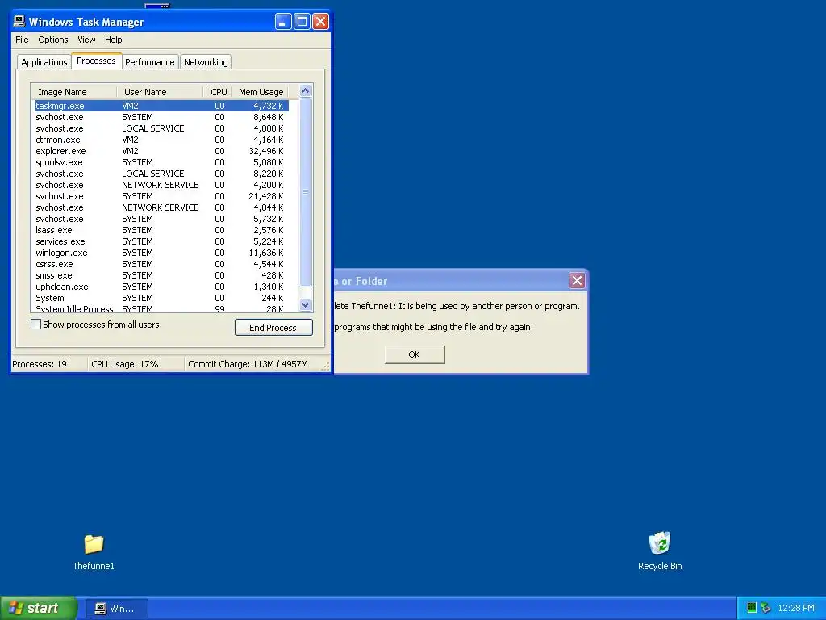The image size is (826, 620).
Task: Click the process list scroll down arrow
Action: point(305,304)
